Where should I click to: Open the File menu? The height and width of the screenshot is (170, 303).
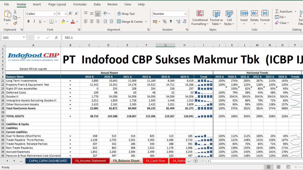pyautogui.click(x=6, y=4)
